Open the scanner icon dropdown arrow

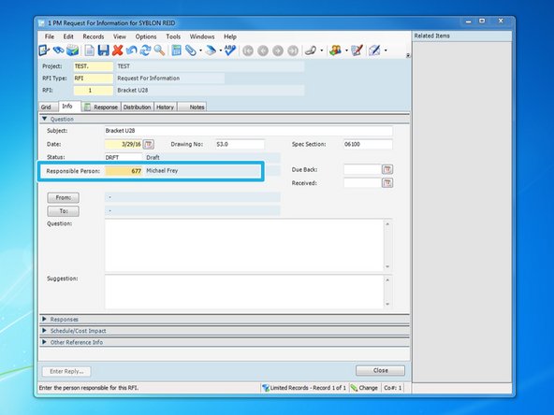pyautogui.click(x=221, y=50)
